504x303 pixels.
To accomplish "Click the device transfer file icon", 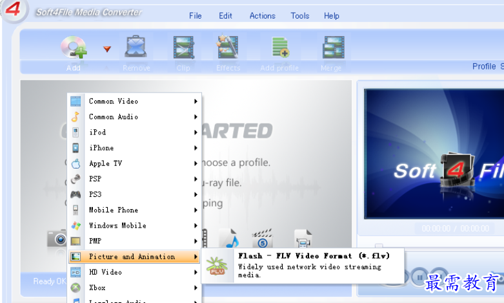I will [x=303, y=238].
